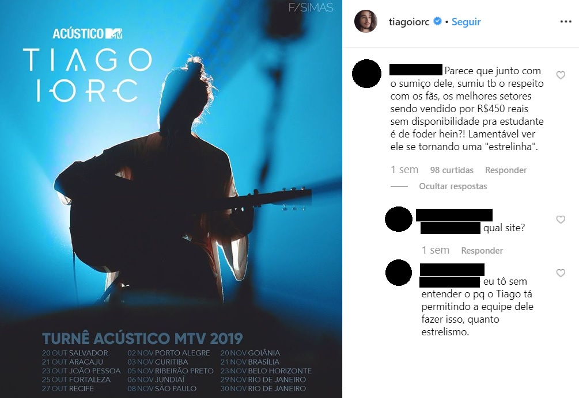Click the blue verified badge beside tiagoiorc
Screen dimensions: 579x398
(437, 21)
